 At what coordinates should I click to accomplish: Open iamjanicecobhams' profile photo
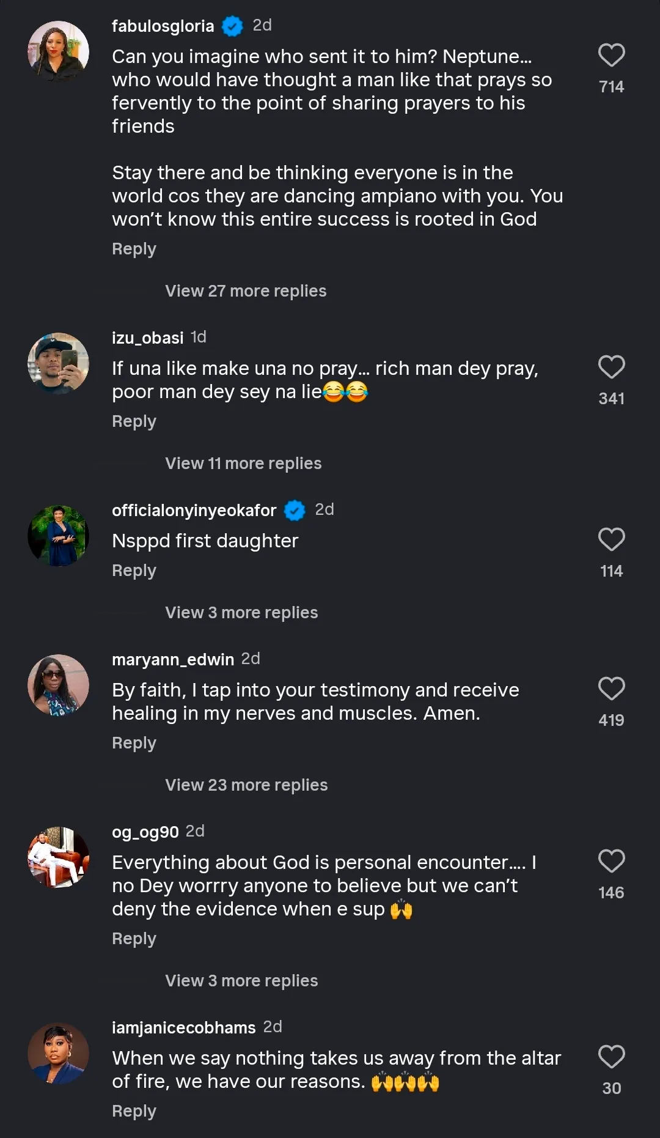59,1054
